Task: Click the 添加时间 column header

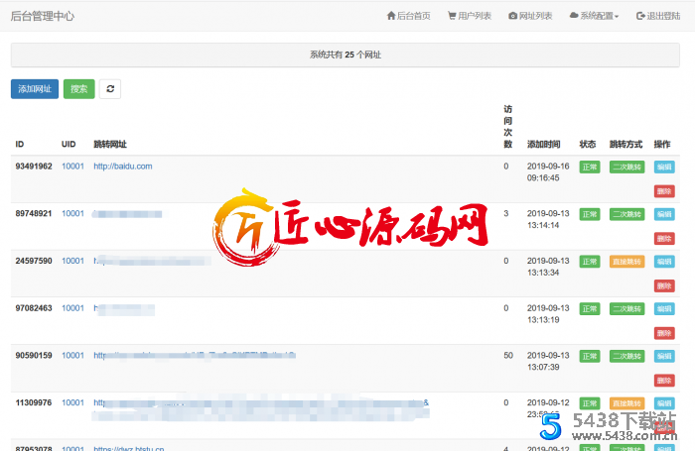Action: [x=543, y=145]
